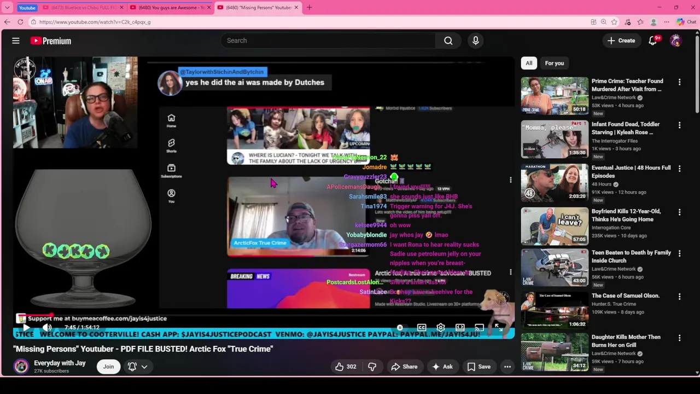Join the Everyday with Jay channel
Viewport: 700px width, 394px height.
click(x=108, y=367)
